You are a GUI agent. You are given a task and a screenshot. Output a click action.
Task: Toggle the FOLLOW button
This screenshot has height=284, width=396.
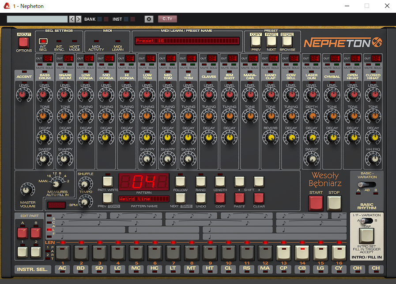click(x=180, y=181)
